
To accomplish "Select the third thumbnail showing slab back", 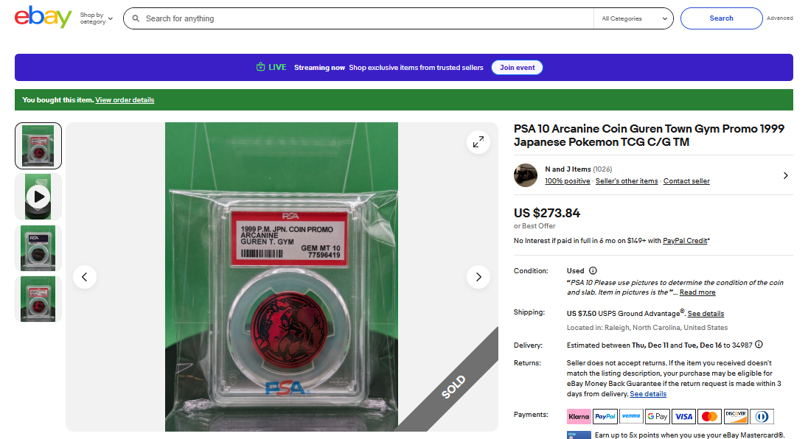I will coord(38,248).
